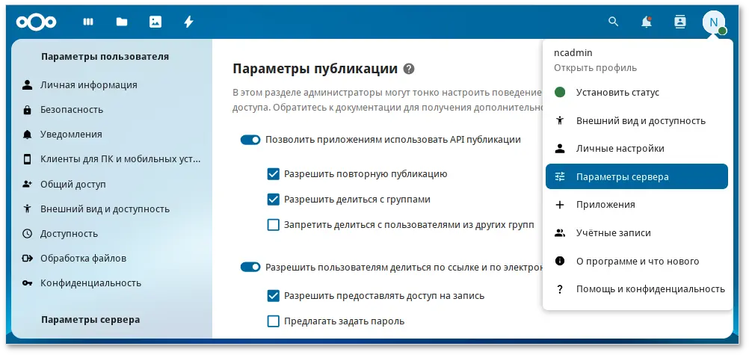749x355 pixels.
Task: Check Запретить делиться с пользователями из других групп
Action: point(274,224)
